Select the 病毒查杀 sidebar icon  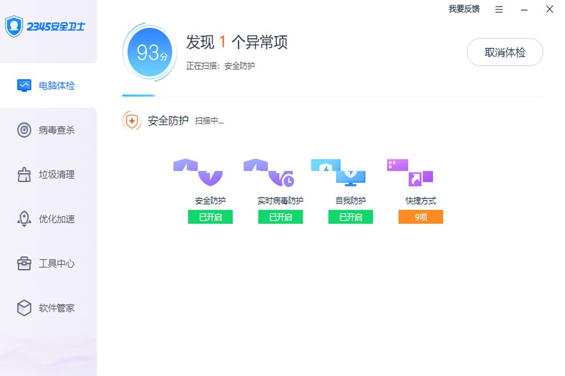tap(24, 130)
